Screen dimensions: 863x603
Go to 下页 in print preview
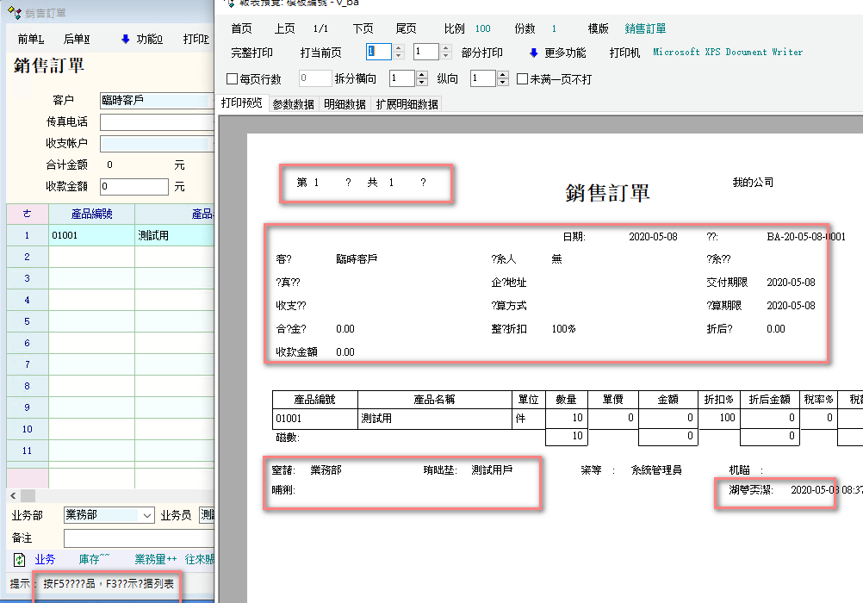(363, 28)
